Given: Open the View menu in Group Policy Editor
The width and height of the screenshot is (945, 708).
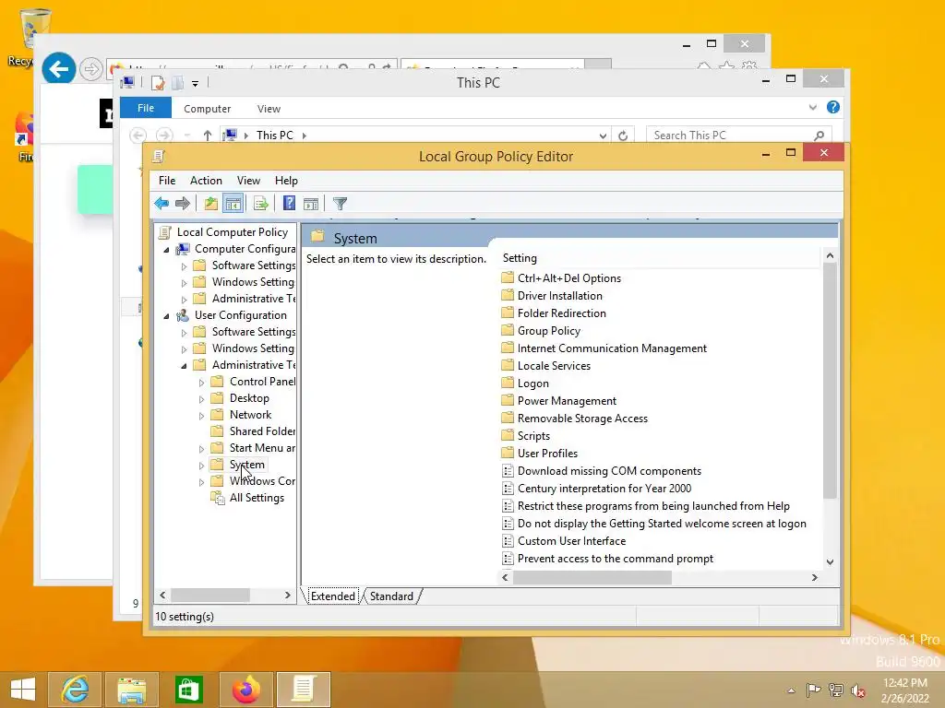Looking at the screenshot, I should tap(248, 181).
